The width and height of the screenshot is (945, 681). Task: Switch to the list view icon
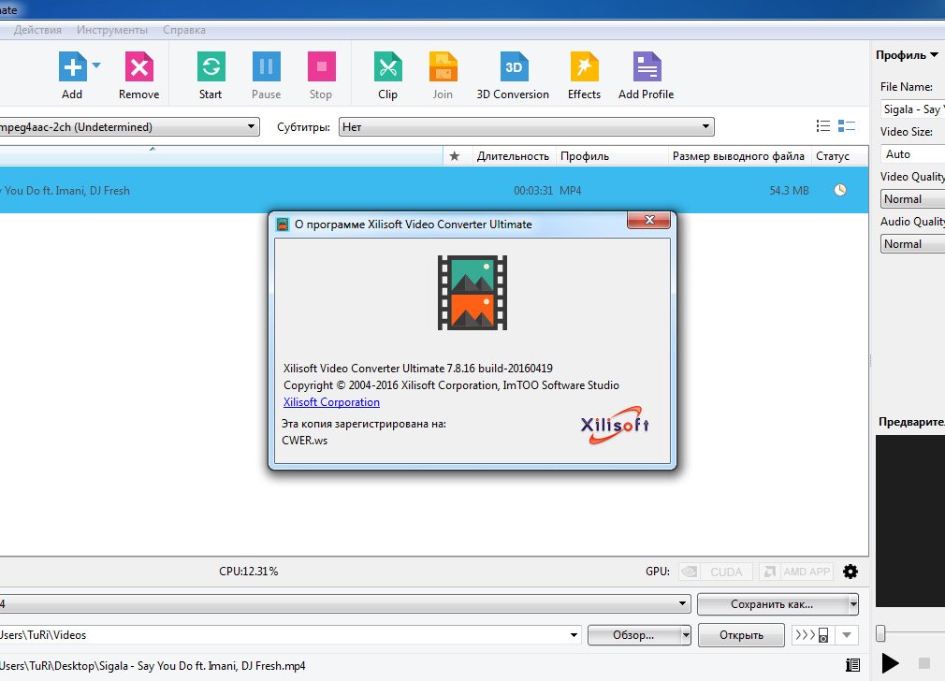tap(822, 125)
